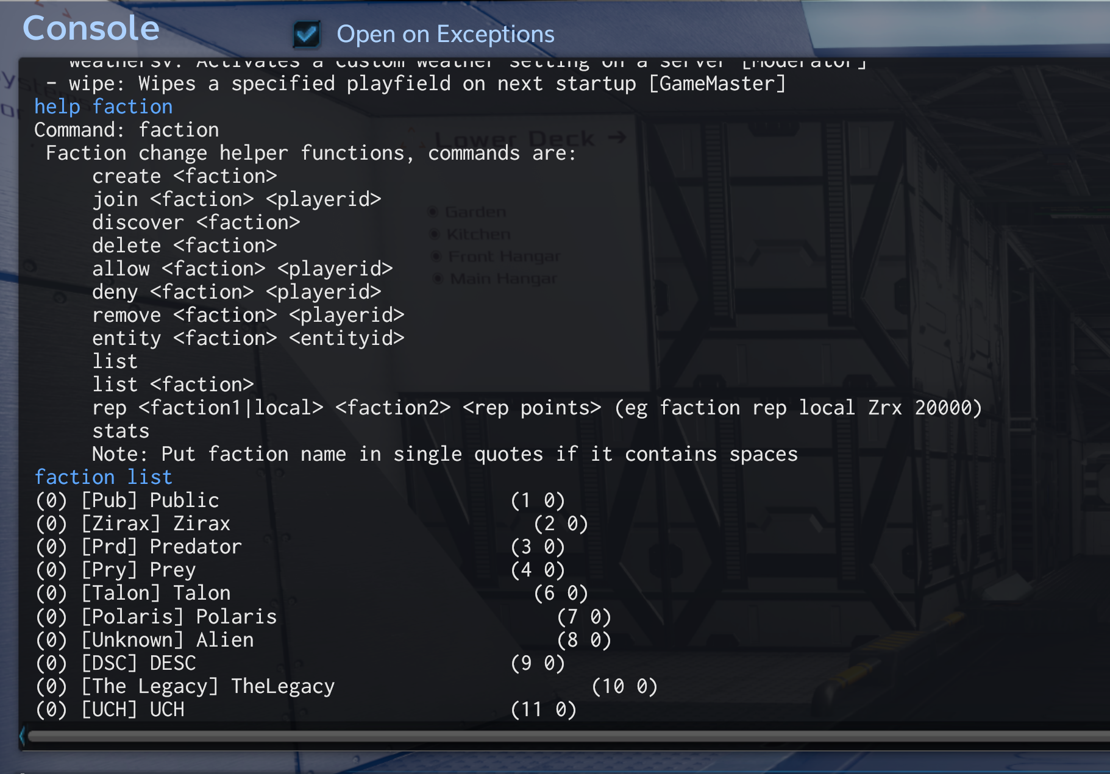
Task: Click the blue 'help faction' command line
Action: click(x=104, y=107)
